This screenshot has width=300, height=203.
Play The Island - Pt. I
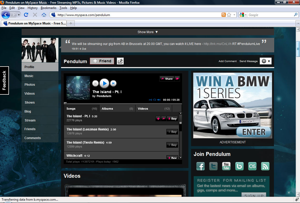[x=104, y=83]
